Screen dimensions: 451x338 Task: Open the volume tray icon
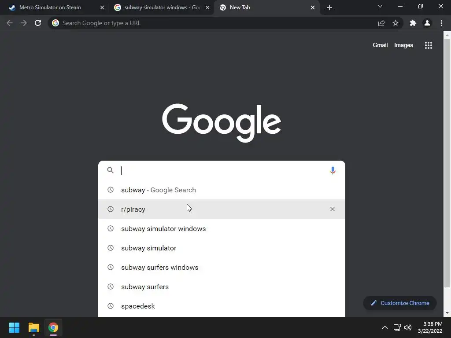click(408, 327)
